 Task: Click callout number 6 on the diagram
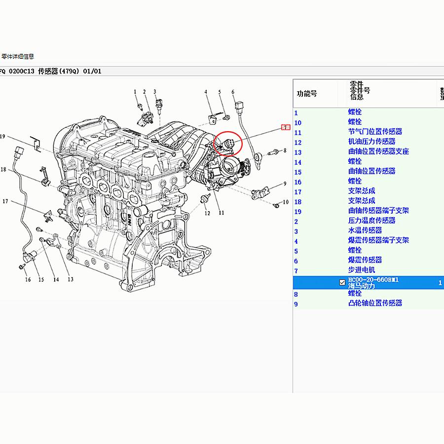[233, 92]
